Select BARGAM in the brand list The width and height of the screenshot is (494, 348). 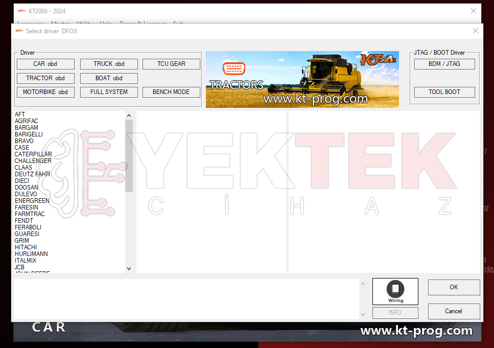pos(27,128)
